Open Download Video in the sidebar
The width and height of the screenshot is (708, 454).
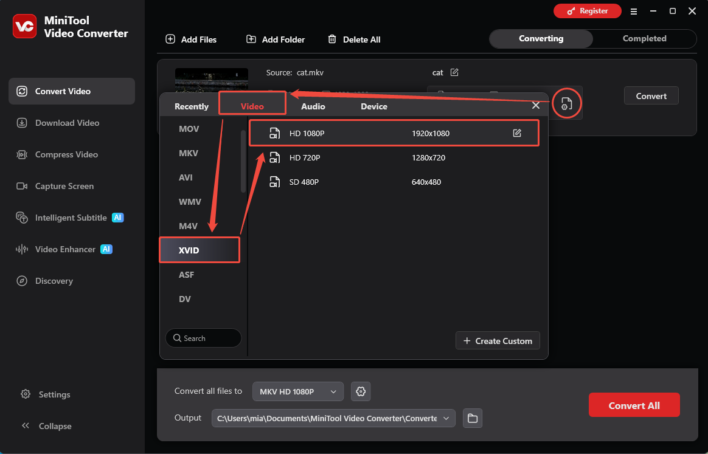pos(58,123)
